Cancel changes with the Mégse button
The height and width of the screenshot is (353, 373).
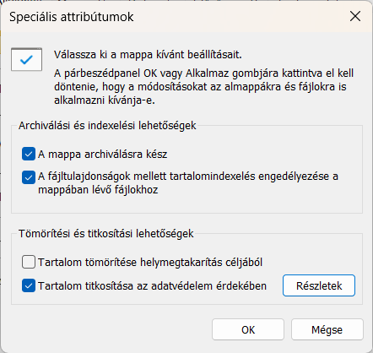point(327,329)
